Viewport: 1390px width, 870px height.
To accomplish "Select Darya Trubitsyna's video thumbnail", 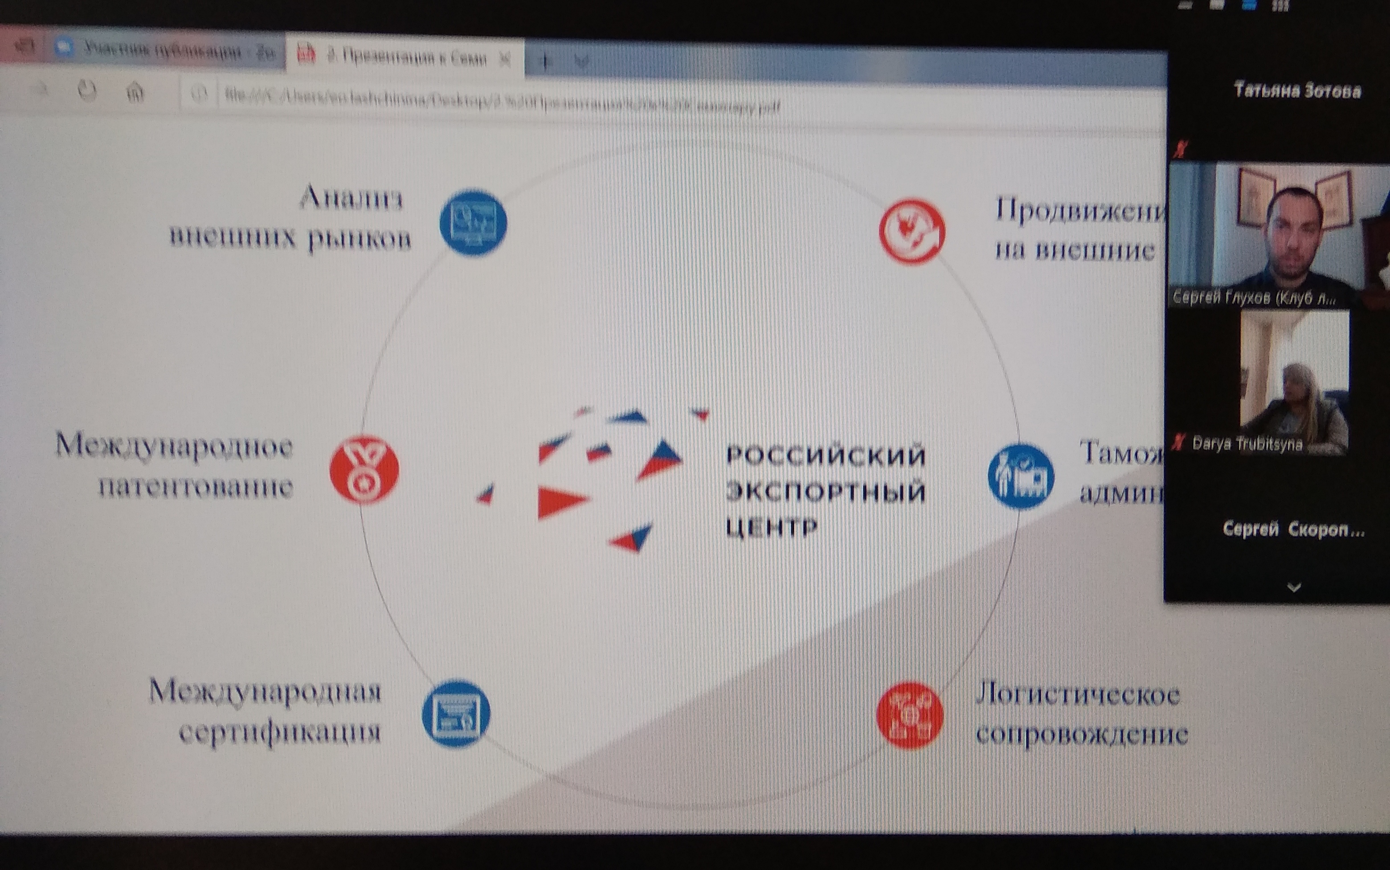I will (1295, 382).
